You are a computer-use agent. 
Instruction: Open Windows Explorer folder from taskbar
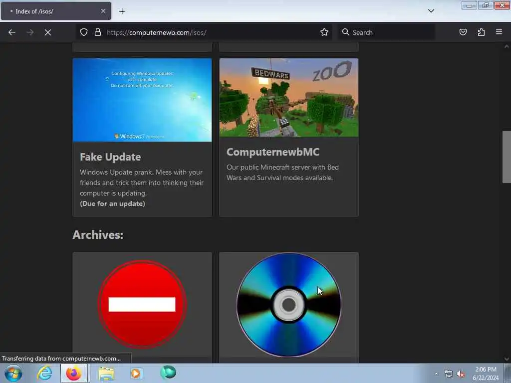[106, 373]
